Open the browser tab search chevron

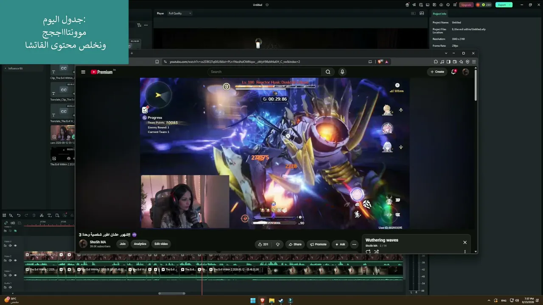[446, 53]
